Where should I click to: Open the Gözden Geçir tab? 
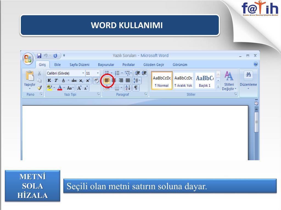[154, 65]
